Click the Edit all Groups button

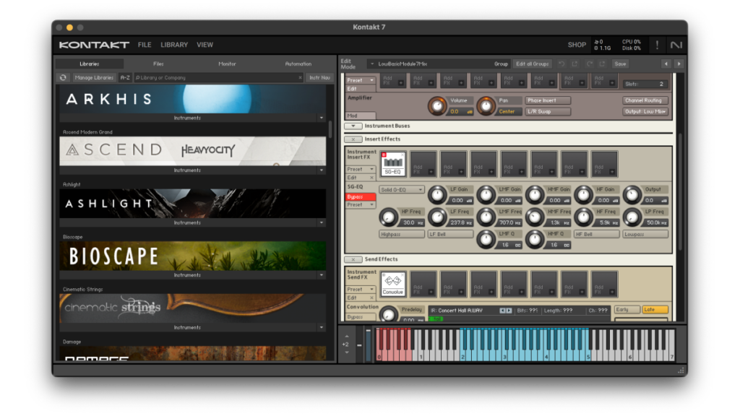tap(533, 64)
